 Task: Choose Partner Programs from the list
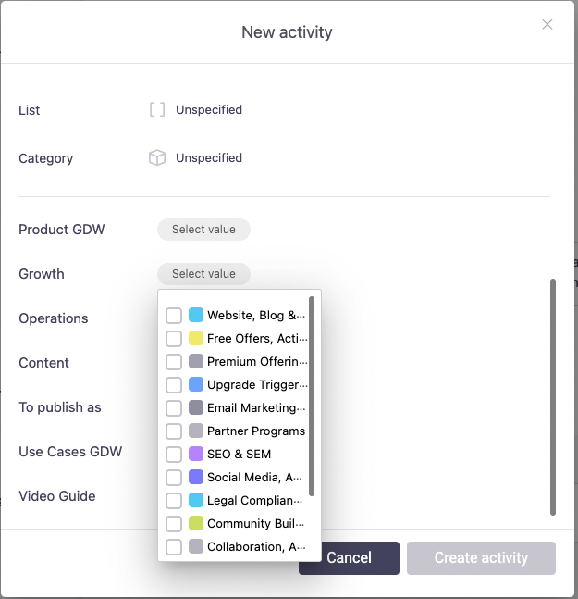pyautogui.click(x=255, y=431)
